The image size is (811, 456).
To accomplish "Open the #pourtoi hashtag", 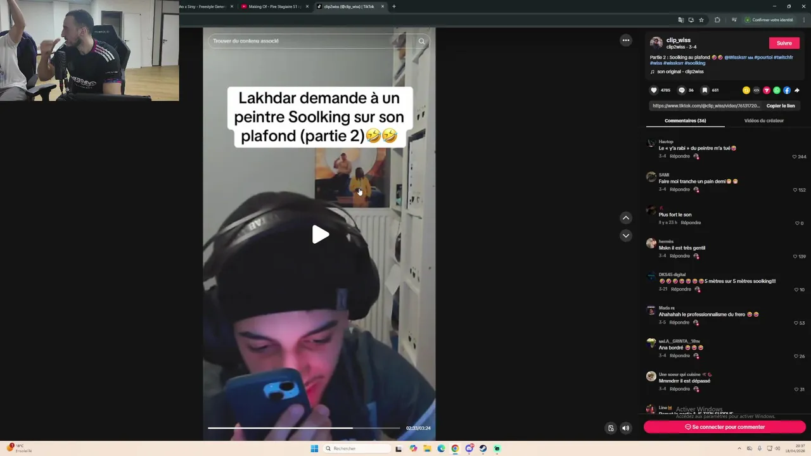I will tap(763, 58).
